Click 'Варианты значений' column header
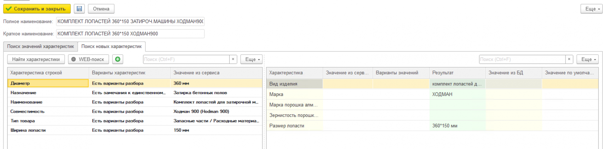Screen dimensions: 603x149 tap(401, 73)
